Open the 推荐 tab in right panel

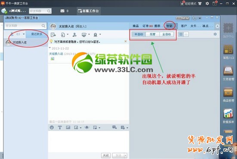pyautogui.click(x=158, y=26)
